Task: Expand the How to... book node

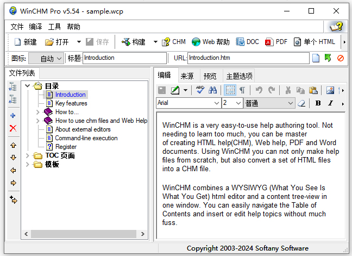Action: tap(37, 112)
